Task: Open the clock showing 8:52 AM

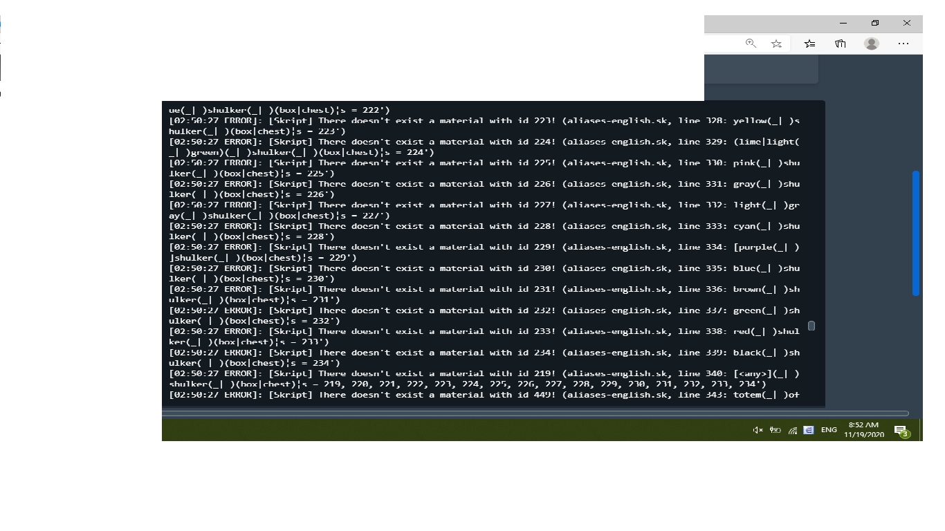Action: pos(864,429)
